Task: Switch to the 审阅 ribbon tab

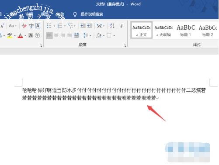Action: coord(29,14)
